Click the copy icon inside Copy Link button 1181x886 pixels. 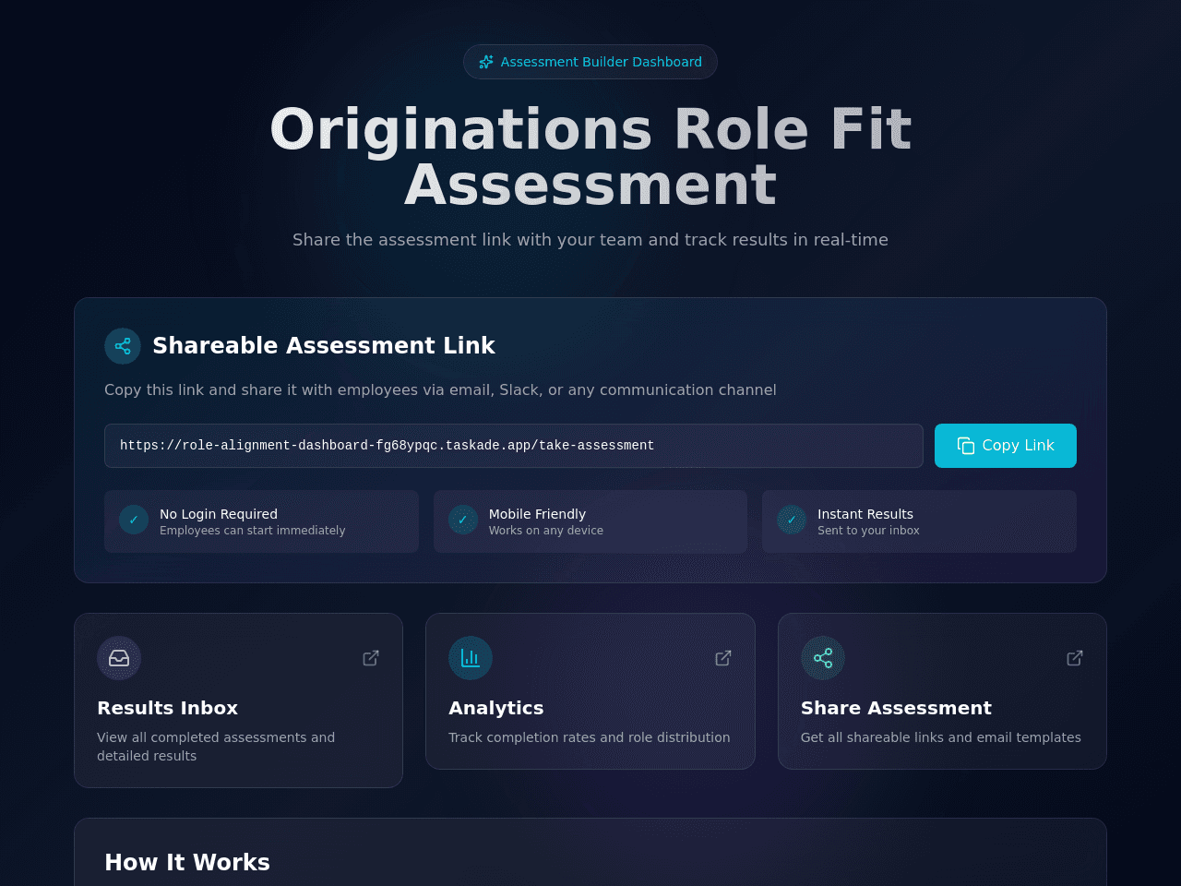point(966,446)
